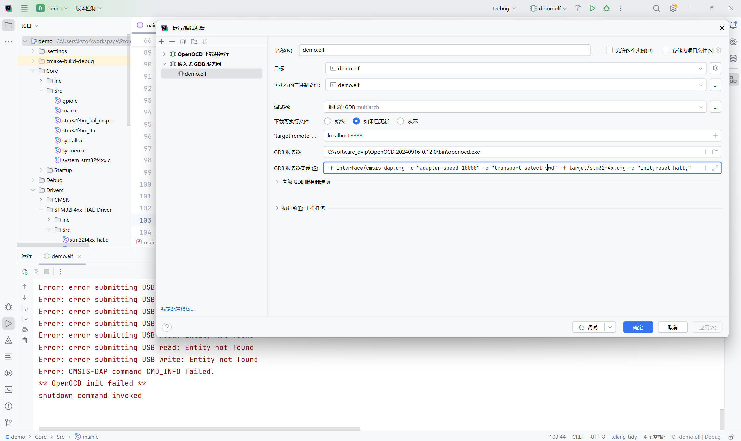Expand the 执行前 before-launch tasks section

pos(277,208)
